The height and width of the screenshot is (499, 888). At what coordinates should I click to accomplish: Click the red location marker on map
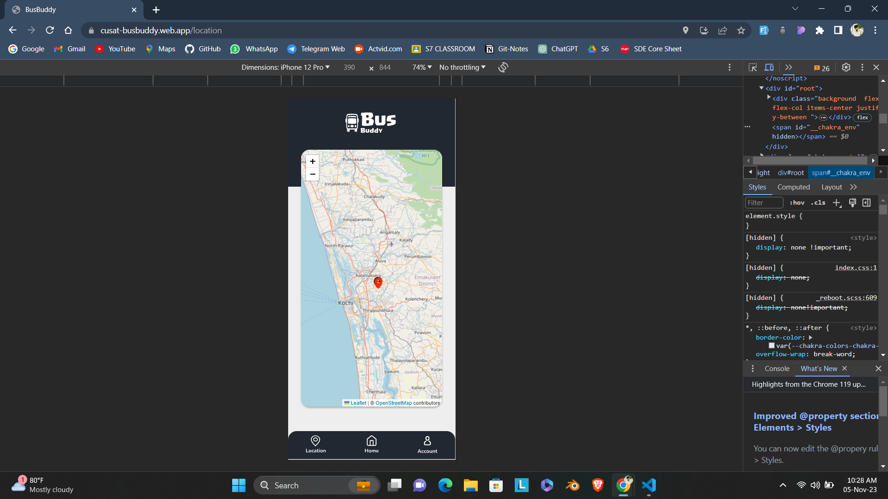[x=378, y=282]
